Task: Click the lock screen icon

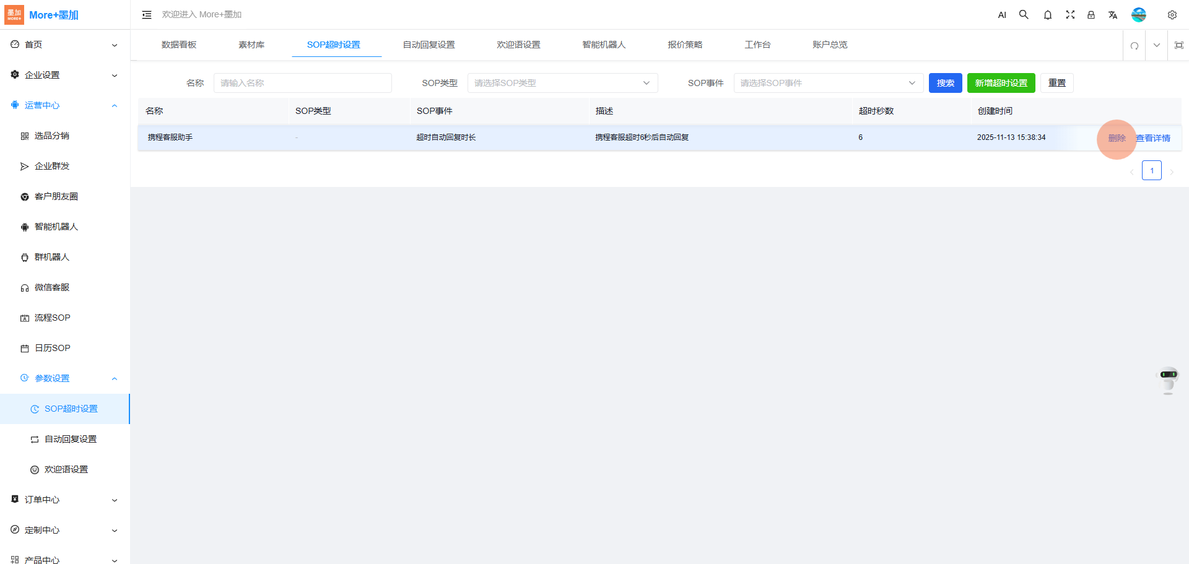Action: [x=1091, y=15]
